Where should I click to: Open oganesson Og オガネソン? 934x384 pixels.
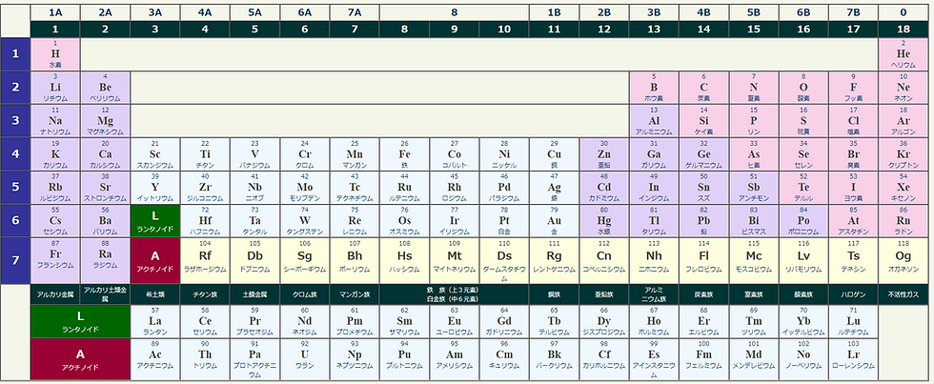(904, 261)
